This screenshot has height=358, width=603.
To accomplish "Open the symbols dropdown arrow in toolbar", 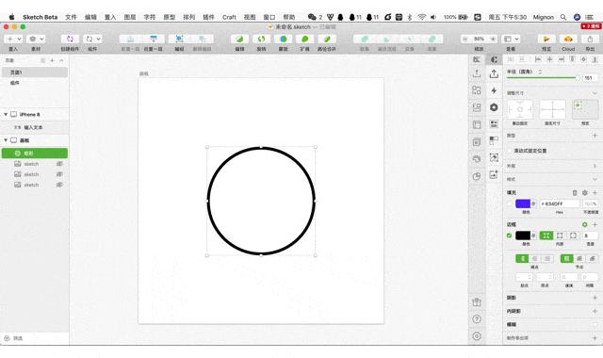I will [x=98, y=39].
